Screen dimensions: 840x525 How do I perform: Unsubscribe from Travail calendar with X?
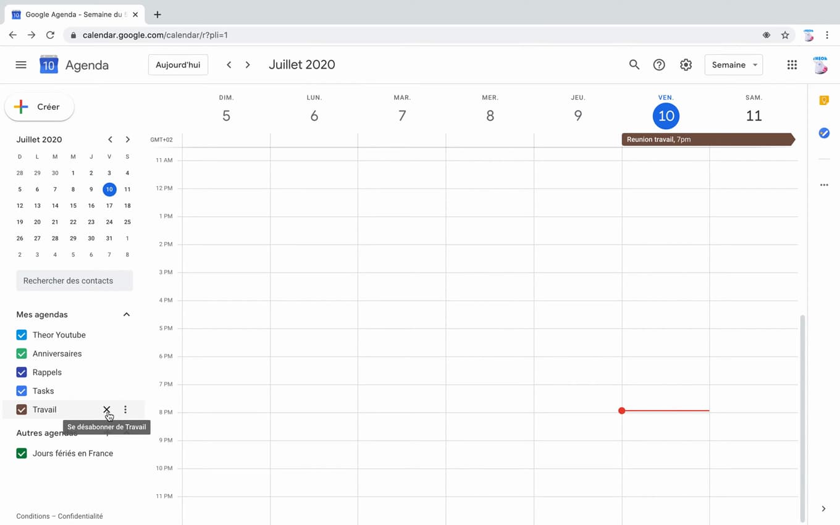click(106, 409)
